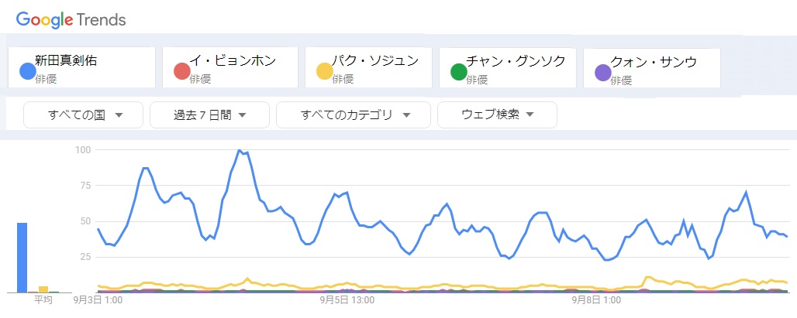Click the blue average bar in chart
Image resolution: width=797 pixels, height=318 pixels.
coord(22,258)
